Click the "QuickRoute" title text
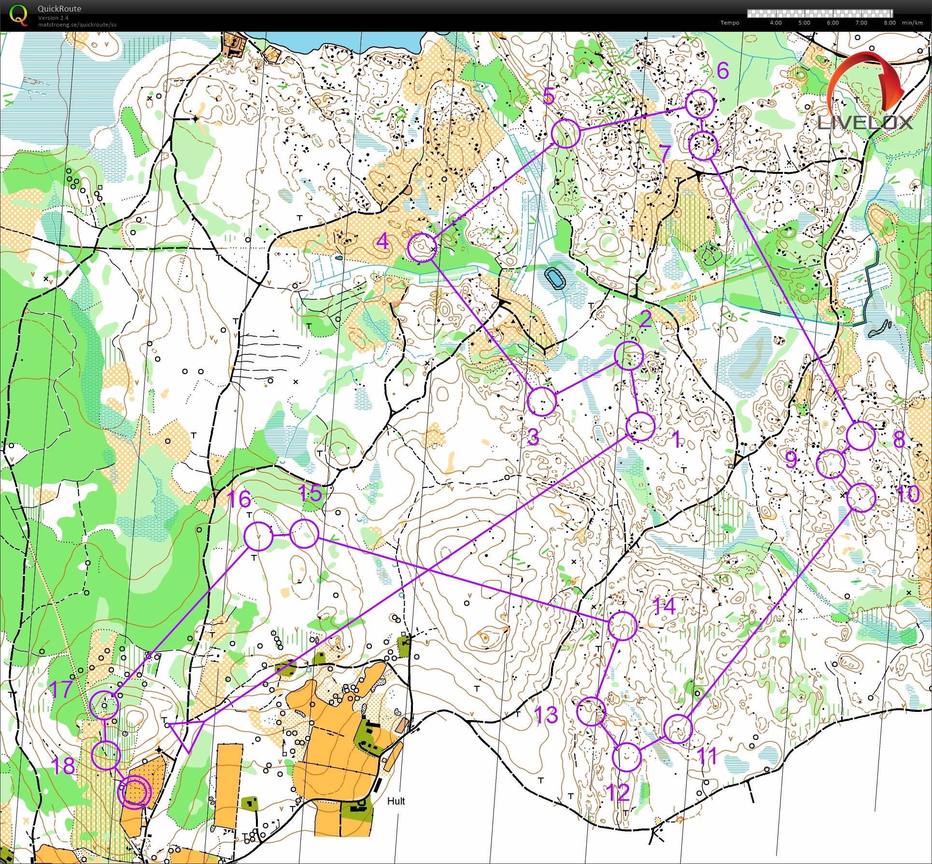Screen dimensions: 932x864 click(x=59, y=9)
